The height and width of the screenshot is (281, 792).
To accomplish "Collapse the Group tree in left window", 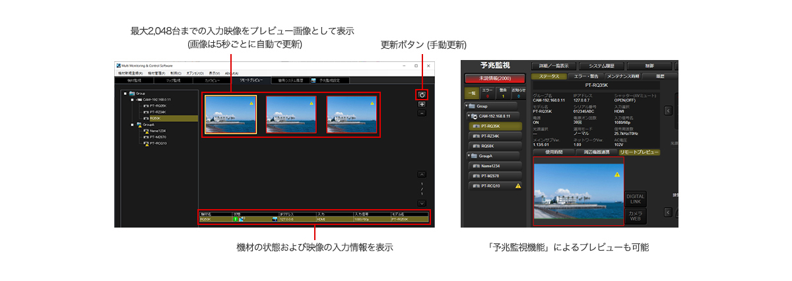I will [125, 94].
